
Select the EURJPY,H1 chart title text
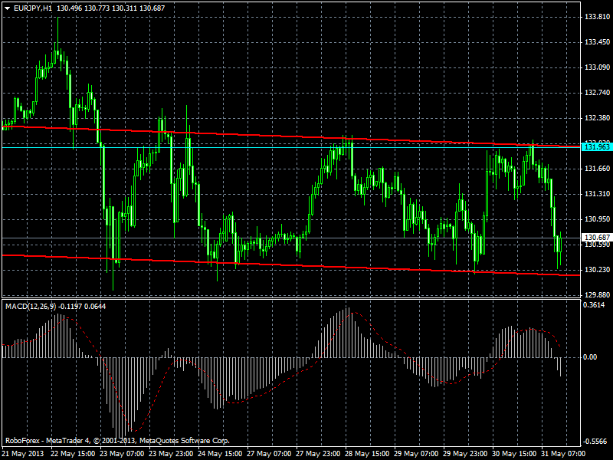pos(33,8)
